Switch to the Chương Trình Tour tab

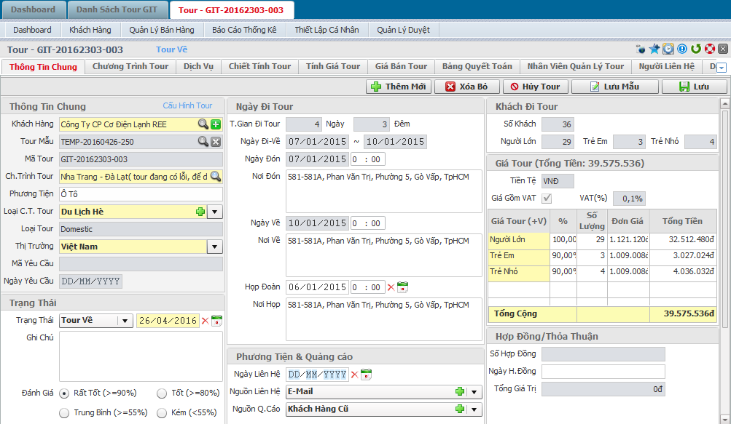130,66
